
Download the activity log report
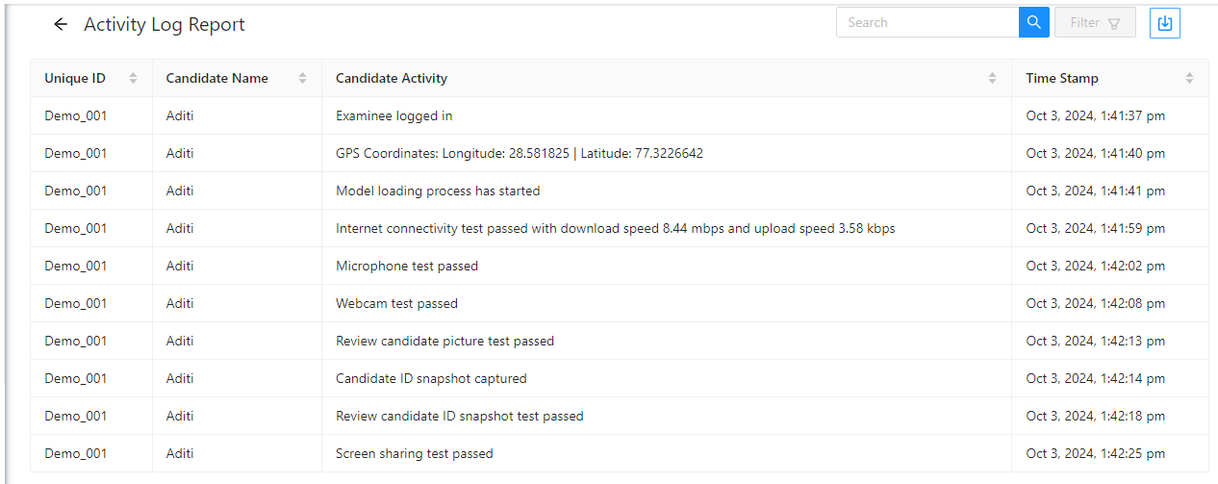[1165, 23]
